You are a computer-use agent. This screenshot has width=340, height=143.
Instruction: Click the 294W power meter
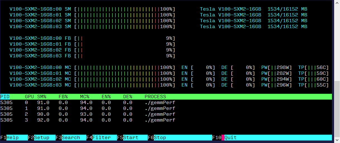[x=277, y=79]
